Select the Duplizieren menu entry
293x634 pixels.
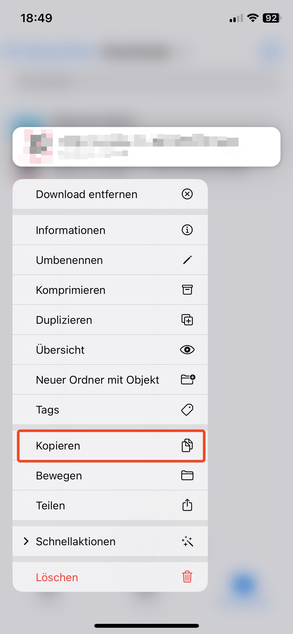click(64, 320)
